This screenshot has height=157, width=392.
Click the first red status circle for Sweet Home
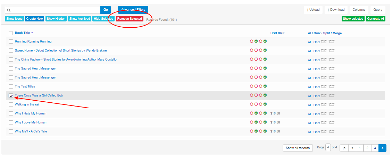pyautogui.click(x=252, y=50)
